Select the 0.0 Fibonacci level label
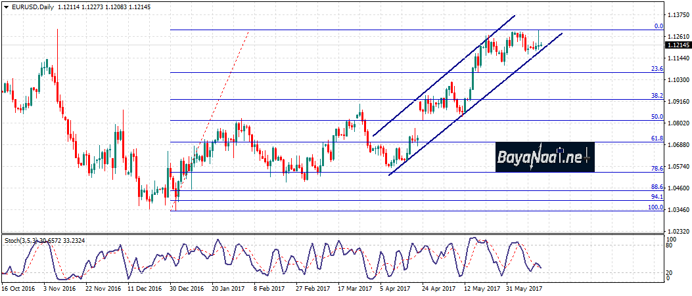Screen dimensions: 692x296 tap(658, 26)
